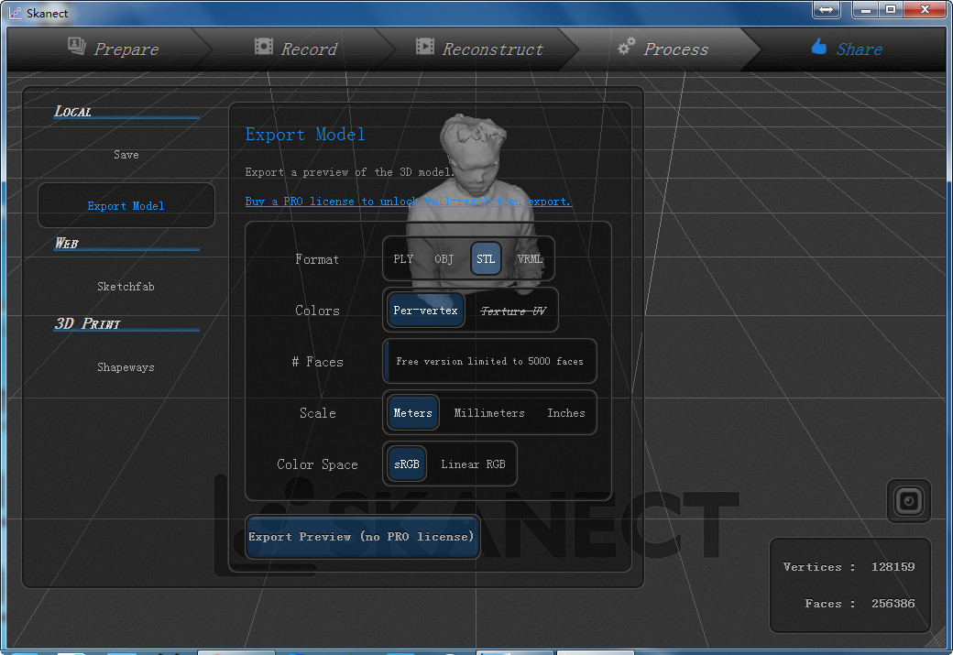
Task: Switch to the Record tab
Action: coord(296,49)
